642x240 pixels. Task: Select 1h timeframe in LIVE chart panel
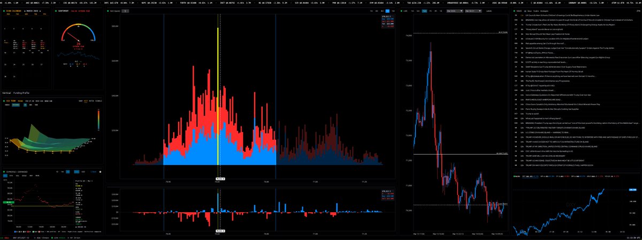(x=430, y=11)
